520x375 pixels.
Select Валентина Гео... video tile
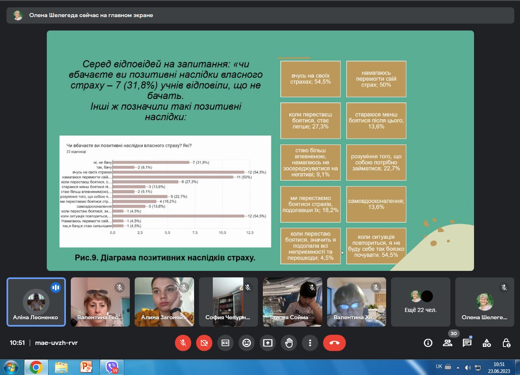pyautogui.click(x=100, y=302)
